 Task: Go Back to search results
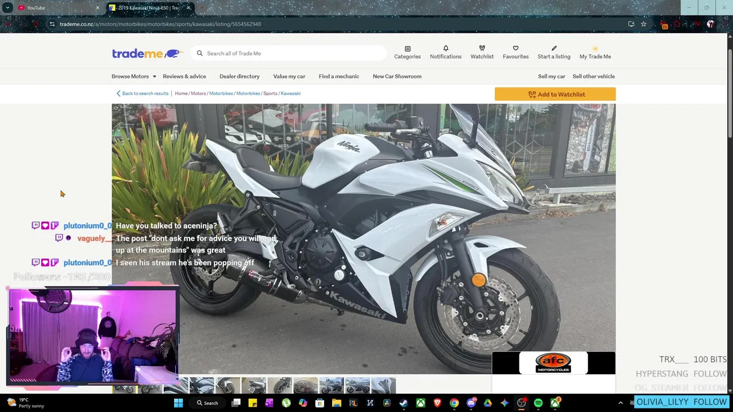[x=142, y=93]
